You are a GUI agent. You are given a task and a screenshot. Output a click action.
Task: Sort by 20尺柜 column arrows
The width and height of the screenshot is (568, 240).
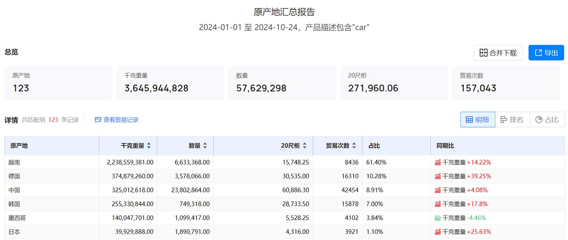click(305, 146)
